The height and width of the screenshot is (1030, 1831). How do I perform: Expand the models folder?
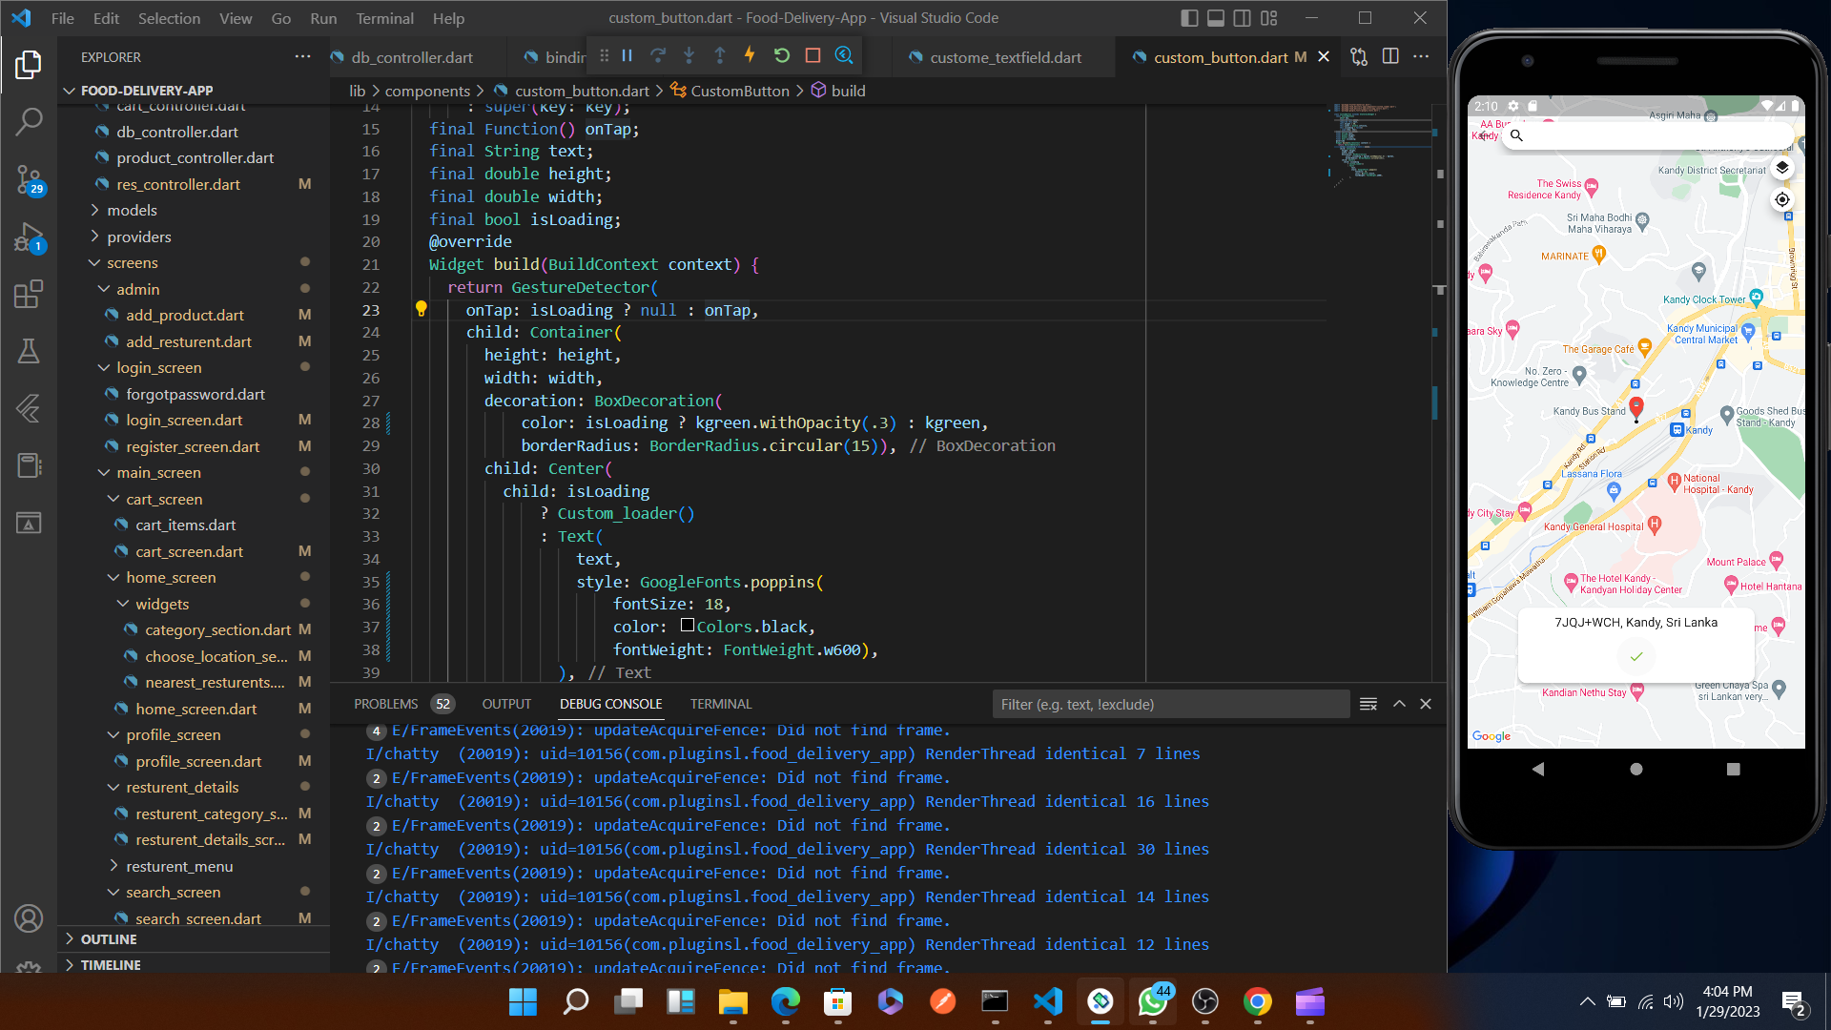(132, 210)
